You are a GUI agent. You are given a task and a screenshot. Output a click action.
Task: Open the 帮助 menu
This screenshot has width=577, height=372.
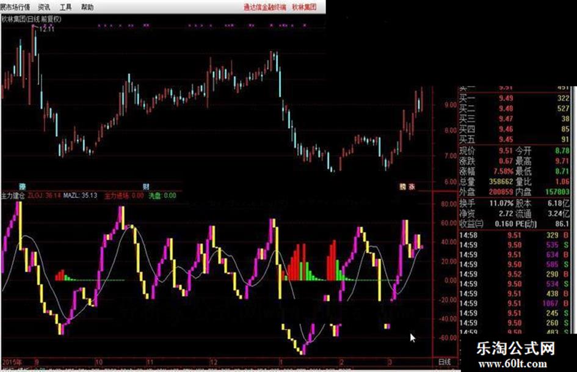coord(87,7)
